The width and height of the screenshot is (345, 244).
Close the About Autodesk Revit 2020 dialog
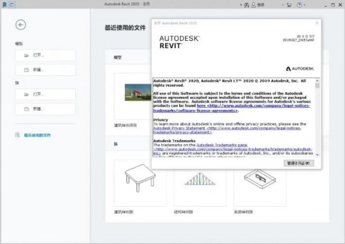(317, 23)
